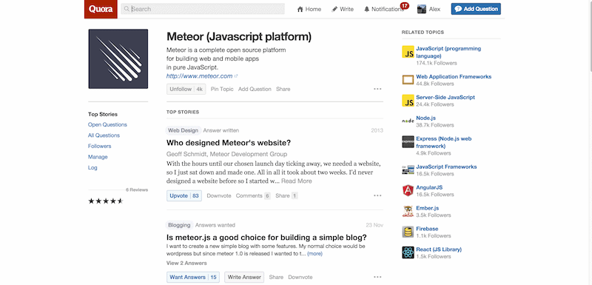Open question Who designed Meteor's website?

click(x=229, y=143)
